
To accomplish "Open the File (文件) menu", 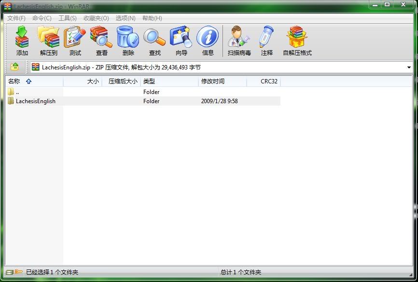I will [x=16, y=18].
